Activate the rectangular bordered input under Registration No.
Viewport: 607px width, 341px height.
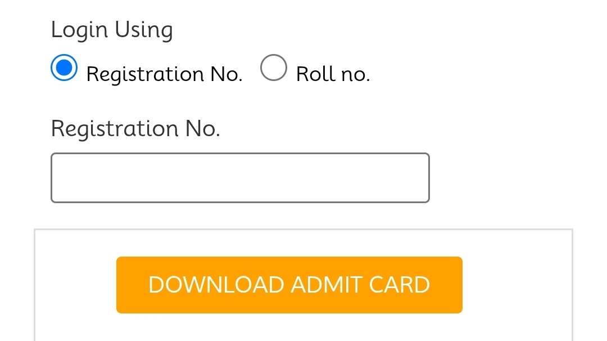240,178
